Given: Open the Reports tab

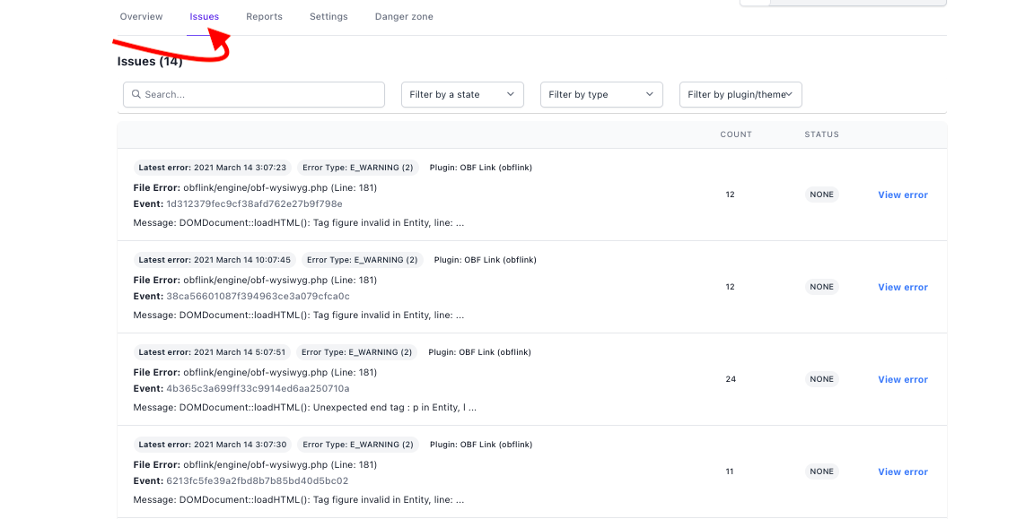Looking at the screenshot, I should (264, 17).
